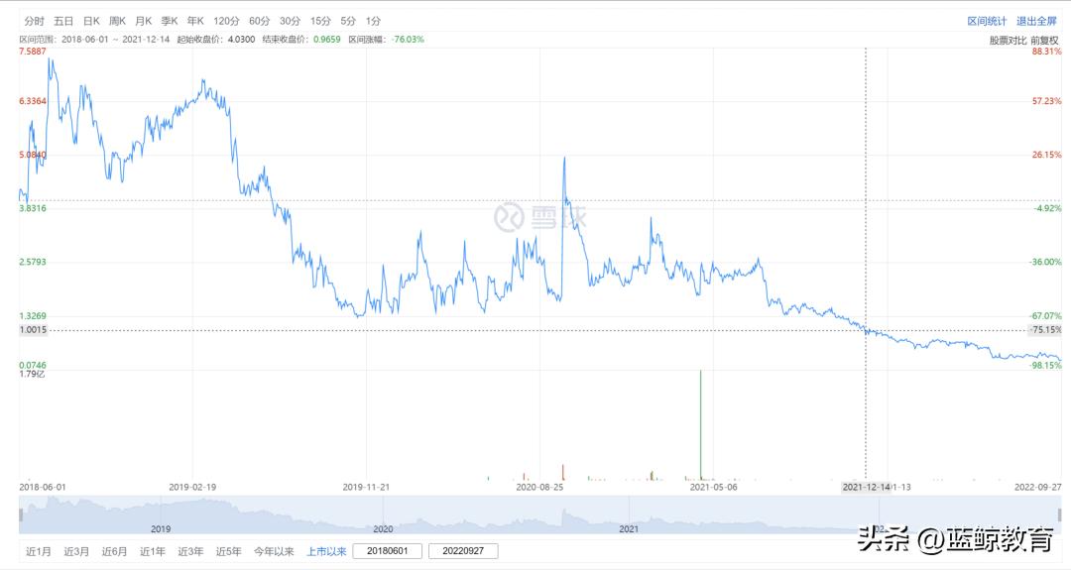This screenshot has width=1071, height=570.
Task: Select 今年以来 year-to-date range
Action: coord(274,551)
